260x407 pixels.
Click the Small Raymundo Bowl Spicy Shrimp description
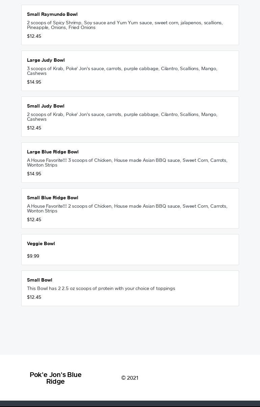click(x=125, y=25)
